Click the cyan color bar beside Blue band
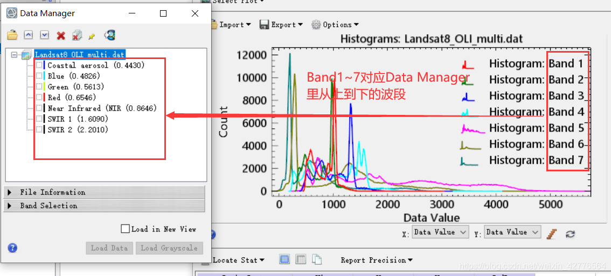The height and width of the screenshot is (276, 611). pos(45,76)
